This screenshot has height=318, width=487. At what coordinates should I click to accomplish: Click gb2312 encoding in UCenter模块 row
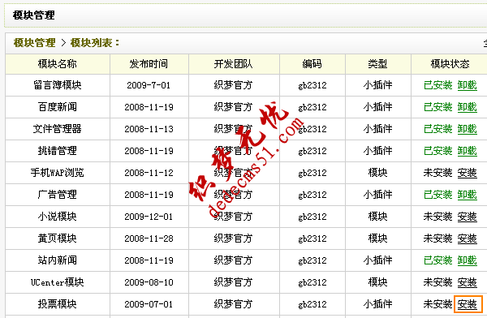pos(312,282)
